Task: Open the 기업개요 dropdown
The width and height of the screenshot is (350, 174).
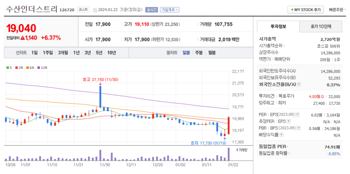Action: tap(170, 10)
